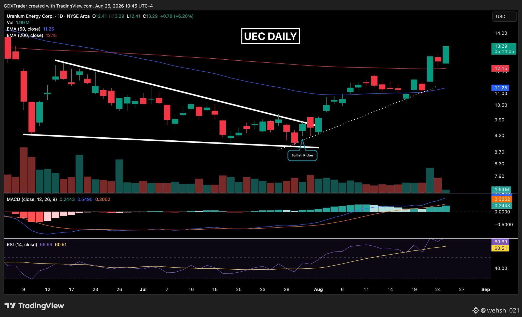Select the MACD (close, 12, 26, 9) legend
The width and height of the screenshot is (522, 317).
tap(32, 199)
